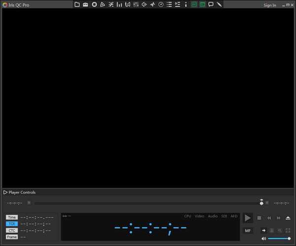Click the Audio status indicator
Image resolution: width=296 pixels, height=246 pixels.
(x=213, y=216)
